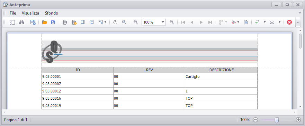Click the cell 9.03.00007
The height and width of the screenshot is (126, 305).
(x=78, y=84)
